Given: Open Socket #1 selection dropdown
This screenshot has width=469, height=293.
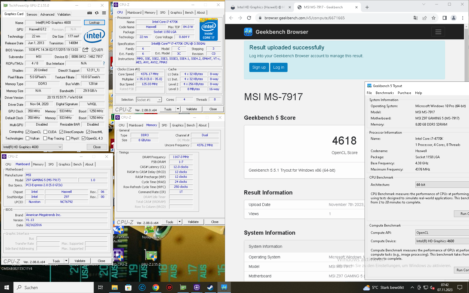Looking at the screenshot, I should click(x=149, y=100).
